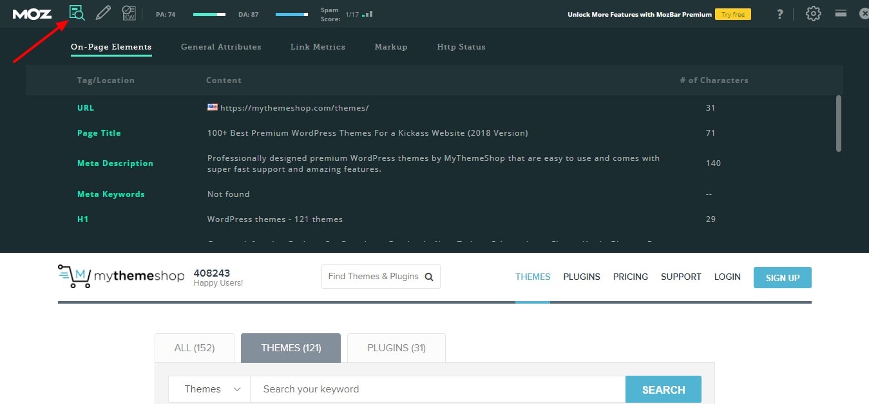
Task: Click the PA score bar
Action: [209, 14]
